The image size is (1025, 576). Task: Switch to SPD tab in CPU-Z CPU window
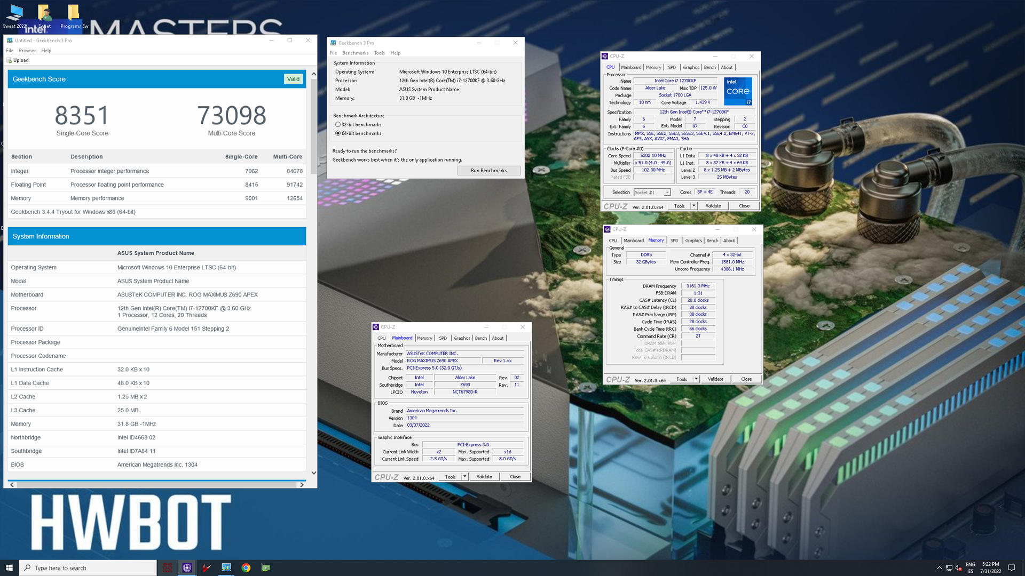pos(672,67)
